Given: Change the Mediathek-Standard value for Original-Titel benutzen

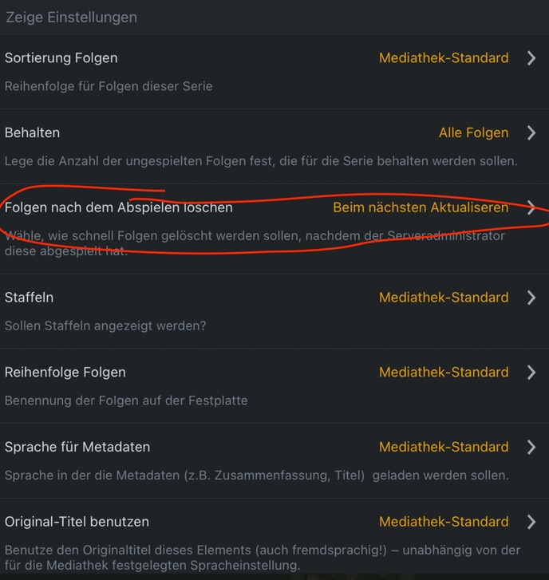Looking at the screenshot, I should point(444,522).
